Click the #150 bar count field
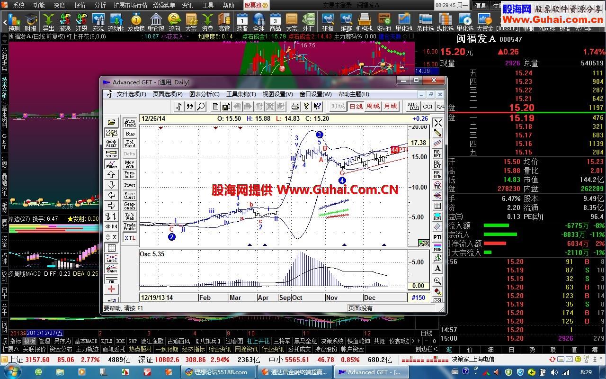The height and width of the screenshot is (379, 606). pyautogui.click(x=419, y=298)
